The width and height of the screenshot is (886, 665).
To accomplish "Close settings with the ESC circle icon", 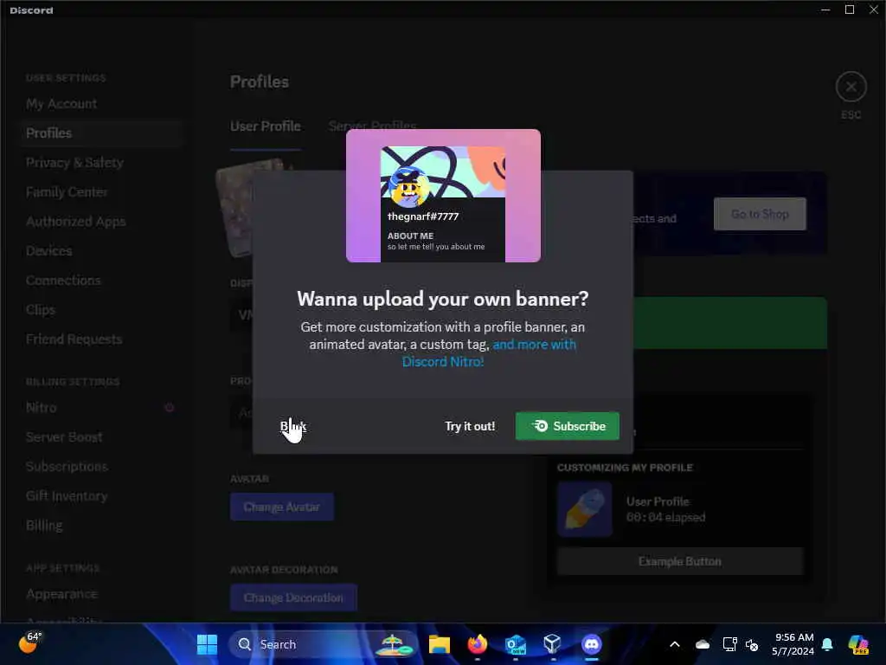I will click(851, 87).
